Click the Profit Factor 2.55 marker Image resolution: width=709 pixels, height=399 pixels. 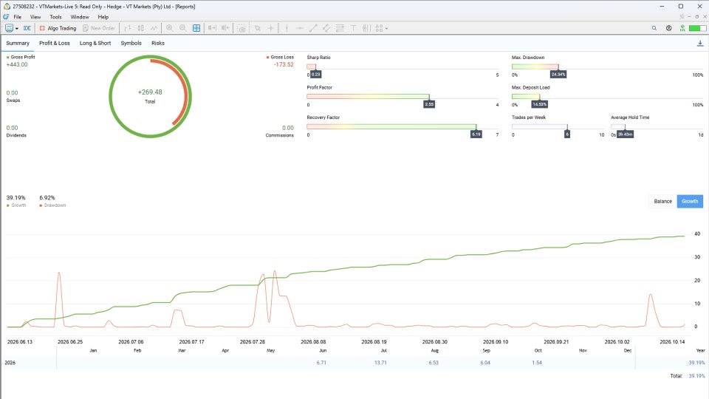click(x=429, y=104)
